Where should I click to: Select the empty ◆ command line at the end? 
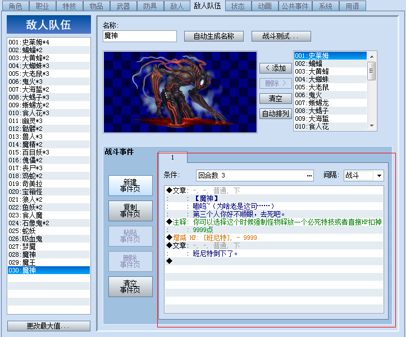[x=274, y=261]
